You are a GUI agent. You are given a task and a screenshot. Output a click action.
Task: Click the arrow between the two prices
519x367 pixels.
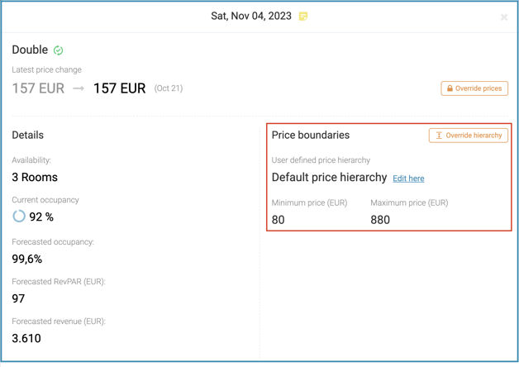pyautogui.click(x=79, y=88)
